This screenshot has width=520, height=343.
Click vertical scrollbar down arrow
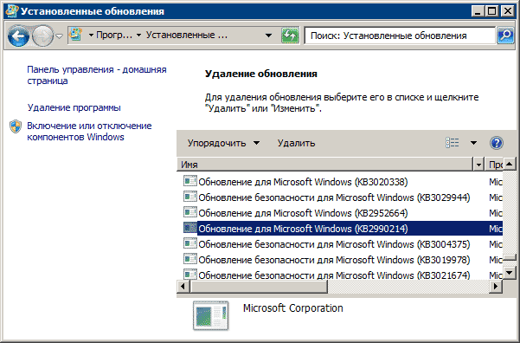click(510, 273)
